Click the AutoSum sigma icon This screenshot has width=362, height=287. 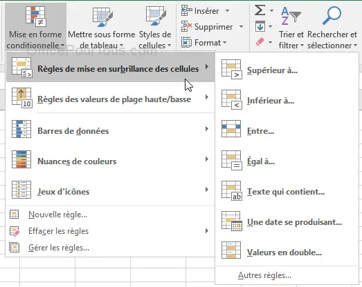260,10
